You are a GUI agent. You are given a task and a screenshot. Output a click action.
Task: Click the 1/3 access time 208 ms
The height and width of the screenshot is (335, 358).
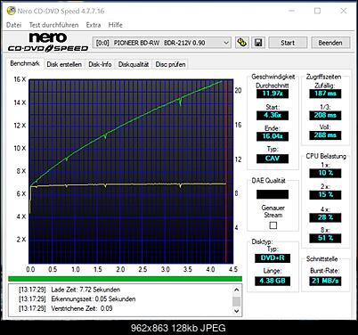tap(325, 115)
